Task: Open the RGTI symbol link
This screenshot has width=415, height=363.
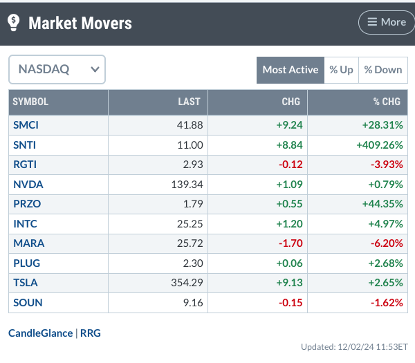Action: coord(25,165)
